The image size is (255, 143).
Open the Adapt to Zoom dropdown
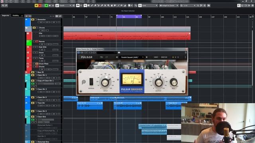169,6
